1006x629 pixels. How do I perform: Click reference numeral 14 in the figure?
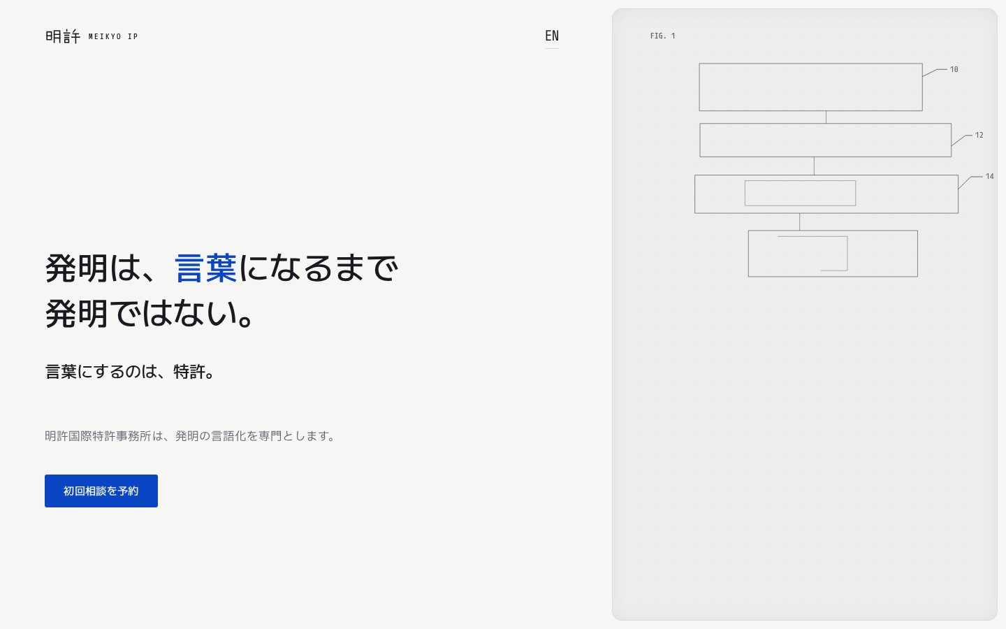pyautogui.click(x=989, y=176)
